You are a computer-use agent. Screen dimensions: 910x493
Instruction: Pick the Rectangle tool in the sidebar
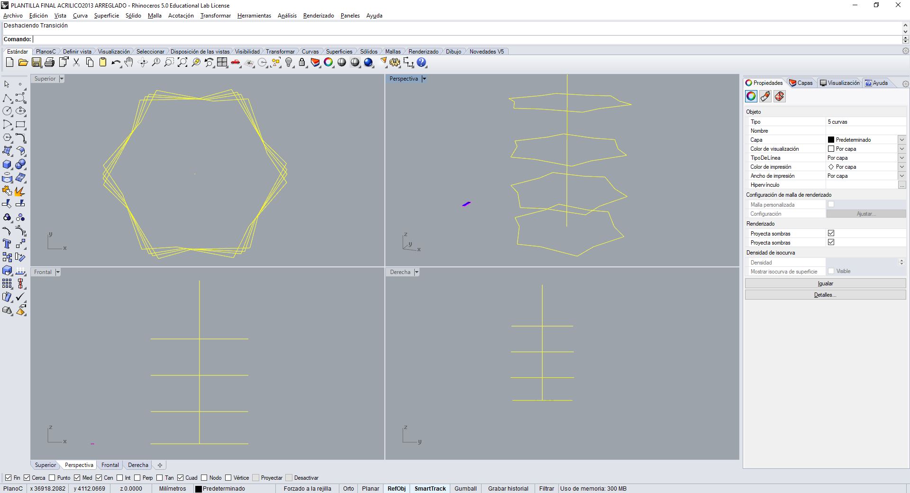pyautogui.click(x=20, y=124)
